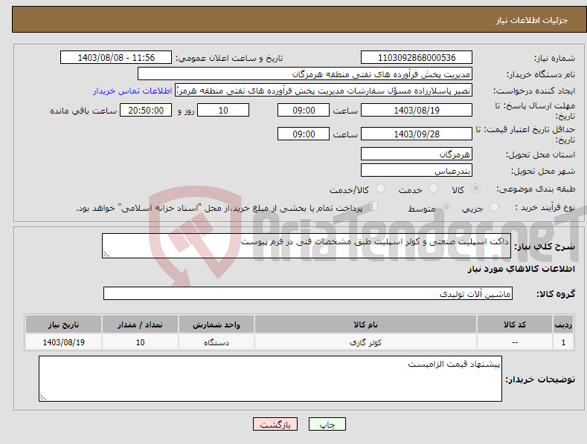Click the response deadline date 1403/08/19 field
587x444 pixels.
pos(417,110)
